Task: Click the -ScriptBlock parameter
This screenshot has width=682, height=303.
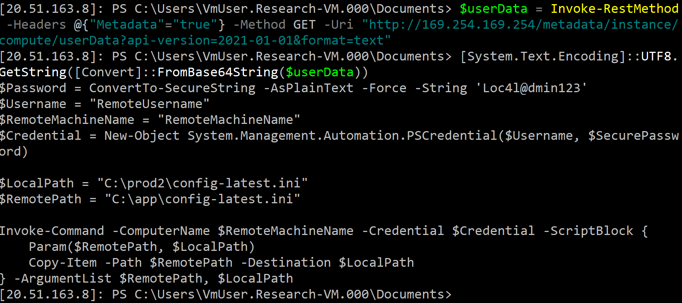Action: pos(588,231)
